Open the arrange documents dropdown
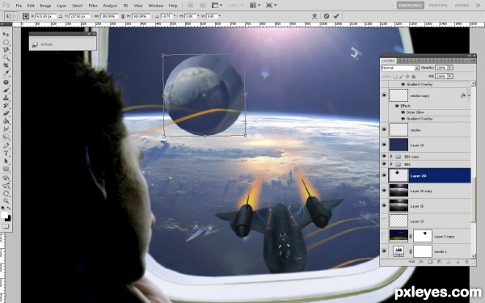This screenshot has width=485, height=303. point(255,6)
